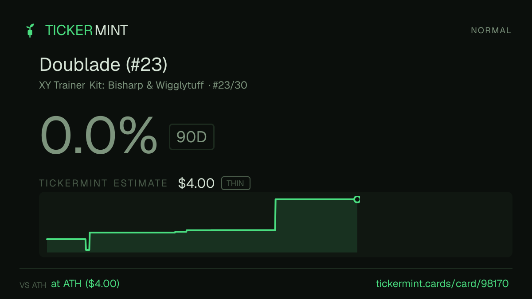Image resolution: width=532 pixels, height=299 pixels.
Task: Click the VS ATH label
Action: click(33, 285)
